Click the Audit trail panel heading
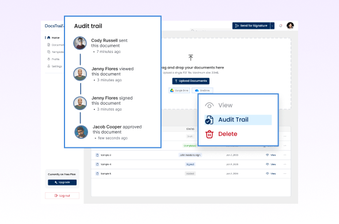The image size is (339, 224). click(x=88, y=26)
